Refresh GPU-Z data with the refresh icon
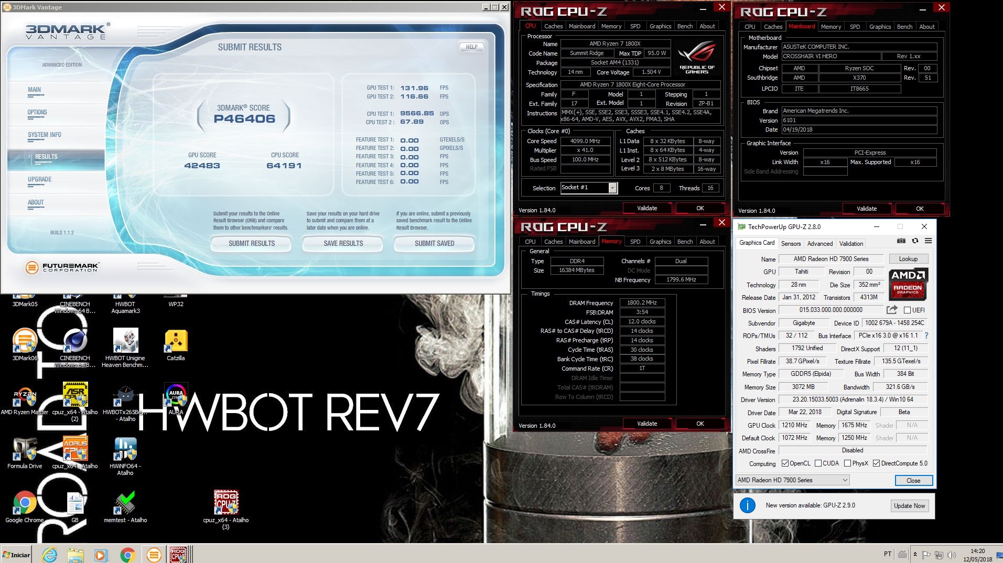Screen dimensions: 1003x563 pyautogui.click(x=915, y=241)
